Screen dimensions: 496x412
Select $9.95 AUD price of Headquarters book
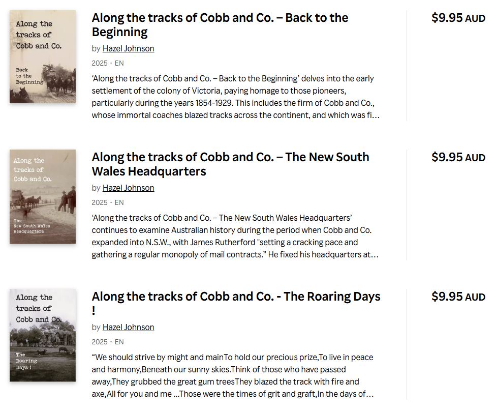(x=458, y=157)
